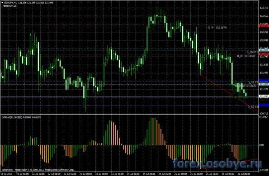
Task: Click the light blue 131.907 price marker
Action: 264,50
